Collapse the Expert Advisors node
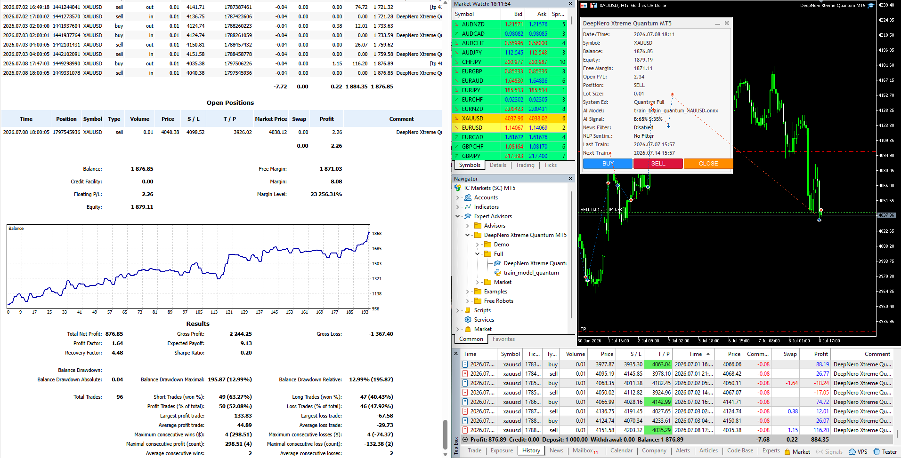Screen dimensions: 901x458 pos(457,216)
